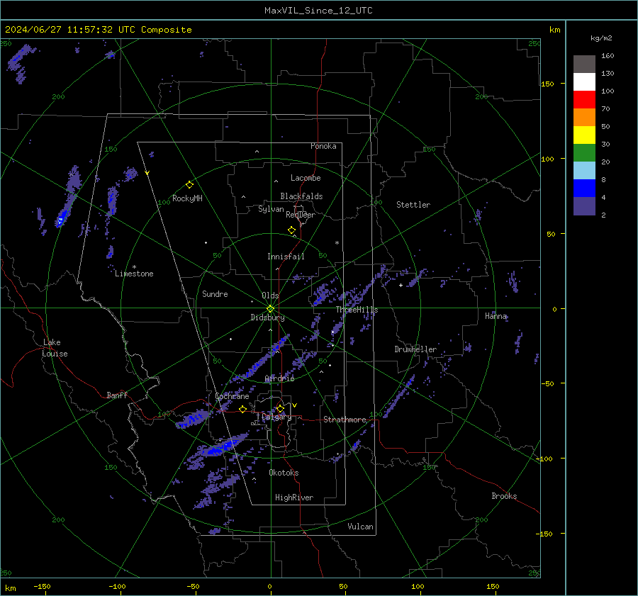Click the light blue 20 legend swatch
638x596 pixels.
pyautogui.click(x=584, y=171)
